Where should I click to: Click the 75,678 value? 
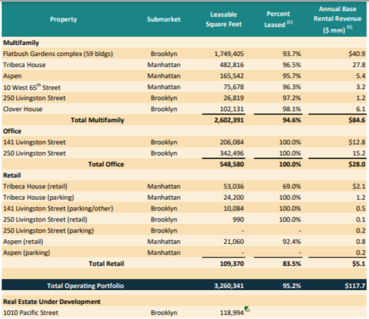point(234,87)
